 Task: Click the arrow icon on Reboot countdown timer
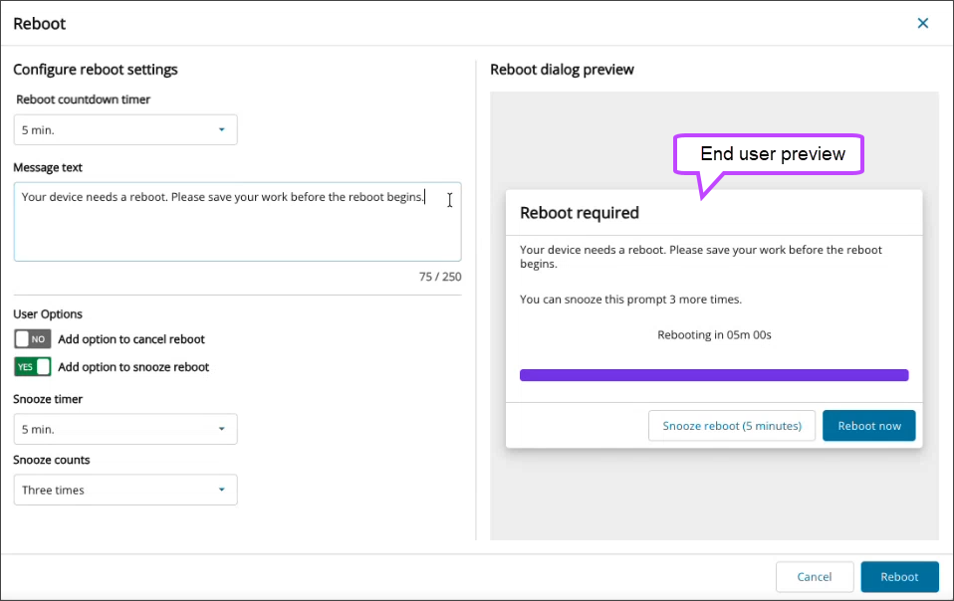click(x=221, y=129)
